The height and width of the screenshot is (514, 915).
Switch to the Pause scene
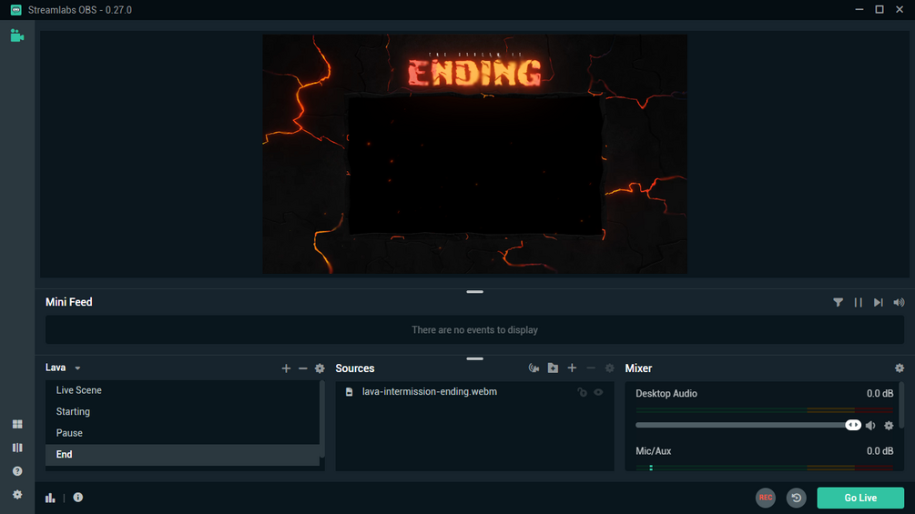pyautogui.click(x=182, y=433)
